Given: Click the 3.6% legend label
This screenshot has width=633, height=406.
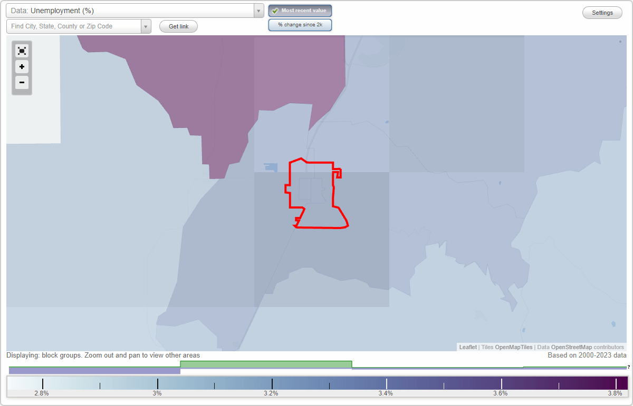Looking at the screenshot, I should click(x=500, y=393).
